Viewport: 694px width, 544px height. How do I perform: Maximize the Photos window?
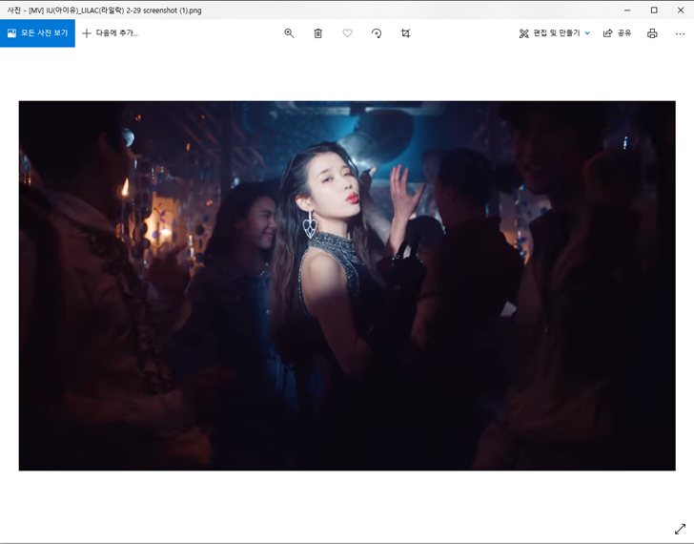[x=654, y=10]
